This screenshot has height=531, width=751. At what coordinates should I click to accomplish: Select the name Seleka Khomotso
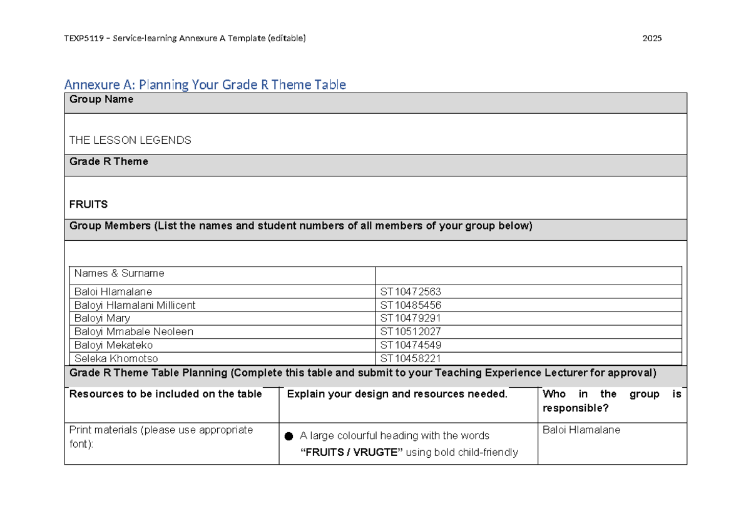(116, 358)
